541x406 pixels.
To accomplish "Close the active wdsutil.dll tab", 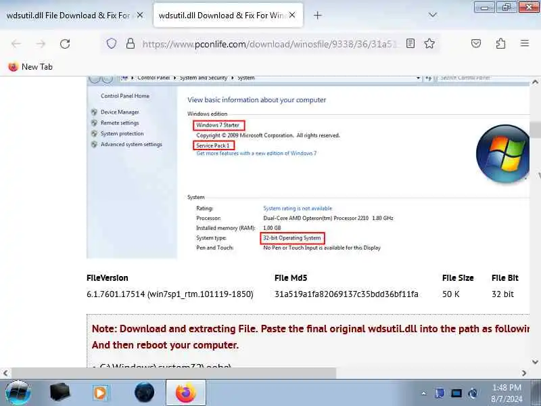I will (x=292, y=15).
